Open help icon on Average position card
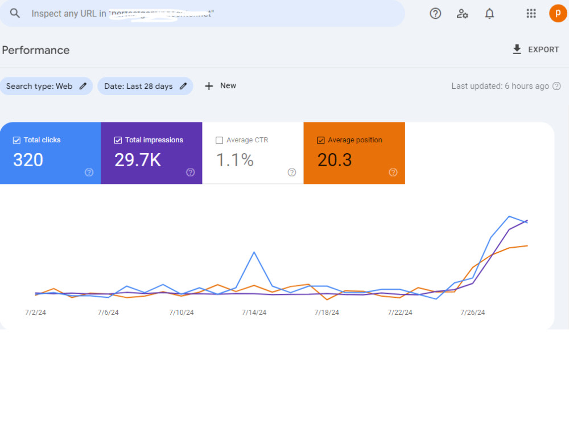Image resolution: width=569 pixels, height=427 pixels. click(393, 172)
